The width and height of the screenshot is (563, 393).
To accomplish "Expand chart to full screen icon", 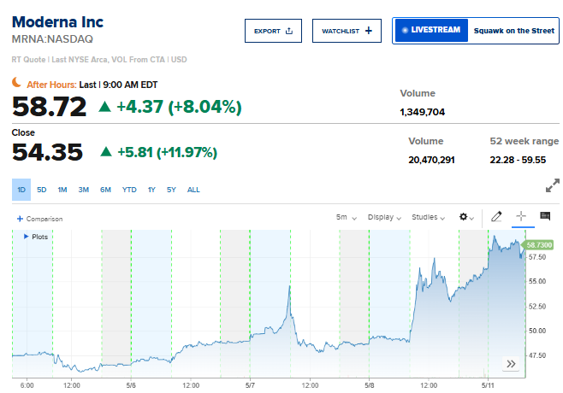I will (552, 185).
